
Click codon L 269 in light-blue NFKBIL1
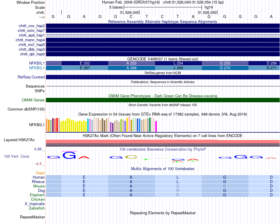pos(178,68)
